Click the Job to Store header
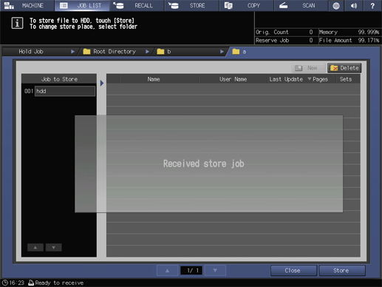 (x=59, y=79)
